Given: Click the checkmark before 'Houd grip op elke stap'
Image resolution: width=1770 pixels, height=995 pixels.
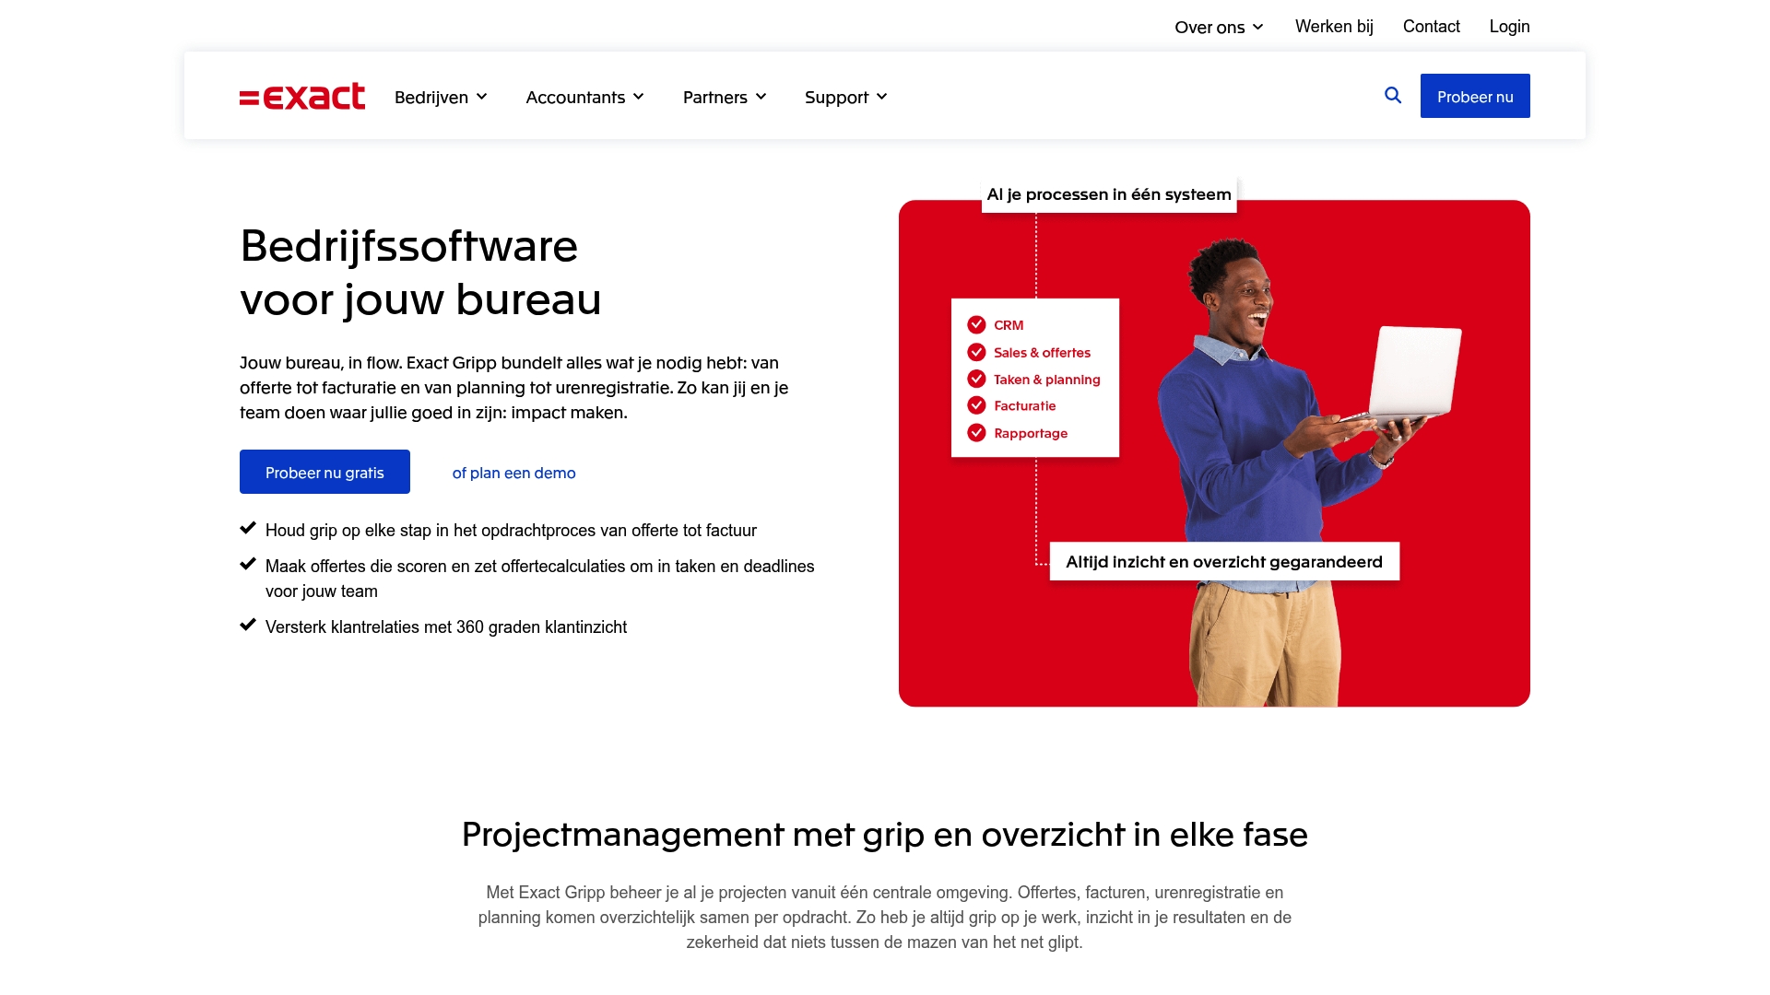Looking at the screenshot, I should 247,527.
